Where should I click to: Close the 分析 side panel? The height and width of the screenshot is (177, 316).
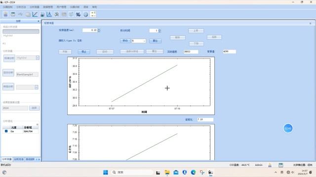point(39,21)
